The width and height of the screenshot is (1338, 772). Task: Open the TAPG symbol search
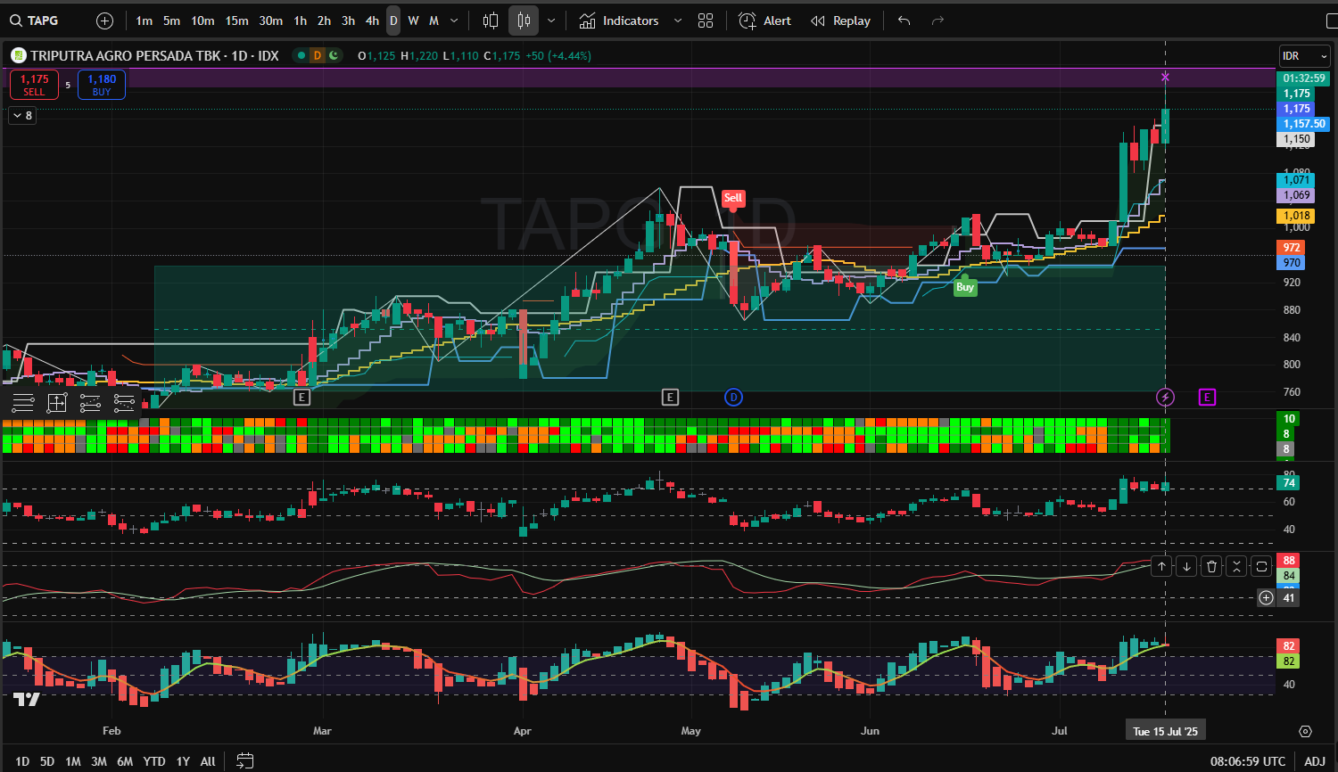coord(36,21)
